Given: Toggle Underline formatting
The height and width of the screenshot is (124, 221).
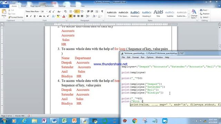Looking at the screenshot, I should click(35, 16).
